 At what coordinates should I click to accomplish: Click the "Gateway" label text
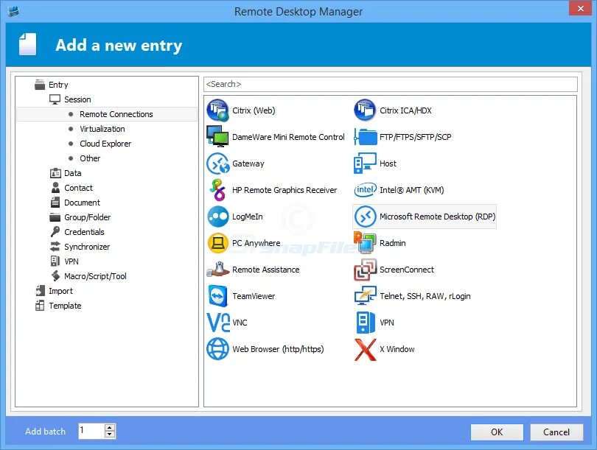coord(248,164)
